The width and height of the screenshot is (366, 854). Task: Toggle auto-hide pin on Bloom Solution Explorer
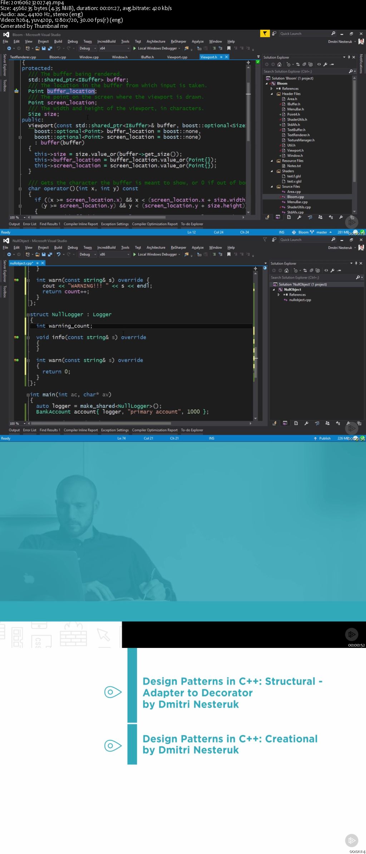(x=349, y=57)
